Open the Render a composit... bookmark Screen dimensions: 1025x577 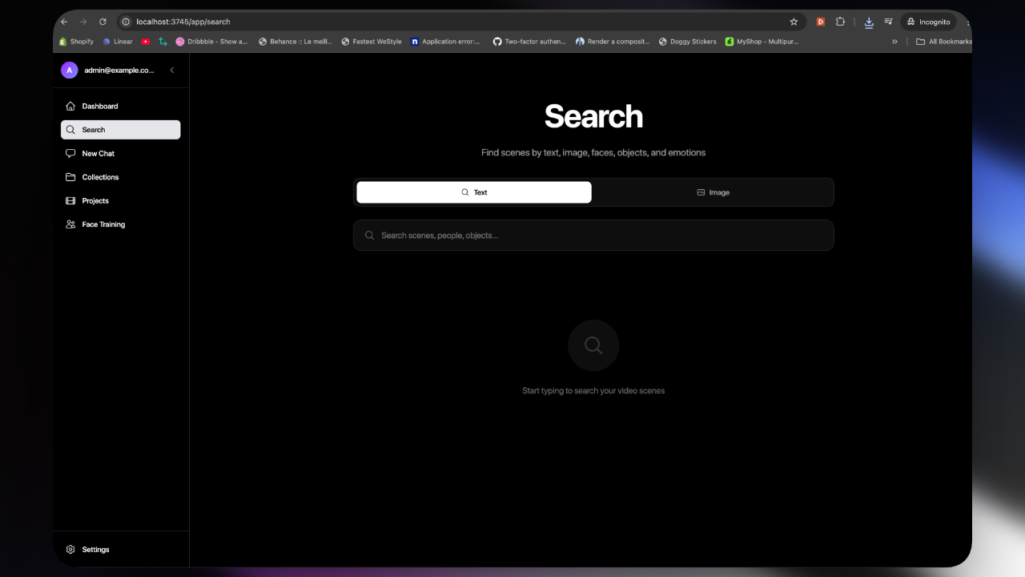[613, 42]
